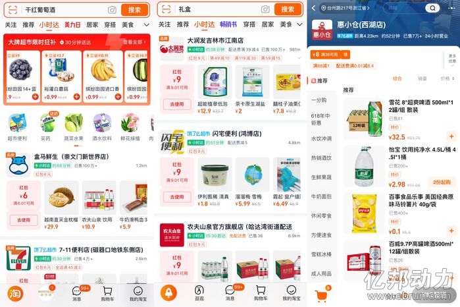This screenshot has width=460, height=307.
Task: Tap the scan icon beside 礼盒 search
Action: [x=166, y=9]
